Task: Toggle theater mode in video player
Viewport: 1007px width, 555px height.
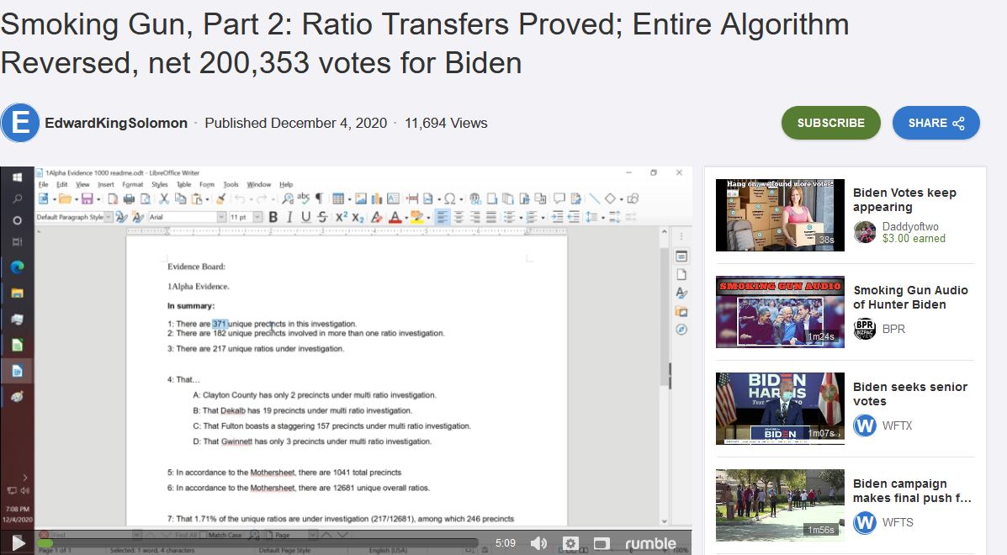Action: [602, 543]
